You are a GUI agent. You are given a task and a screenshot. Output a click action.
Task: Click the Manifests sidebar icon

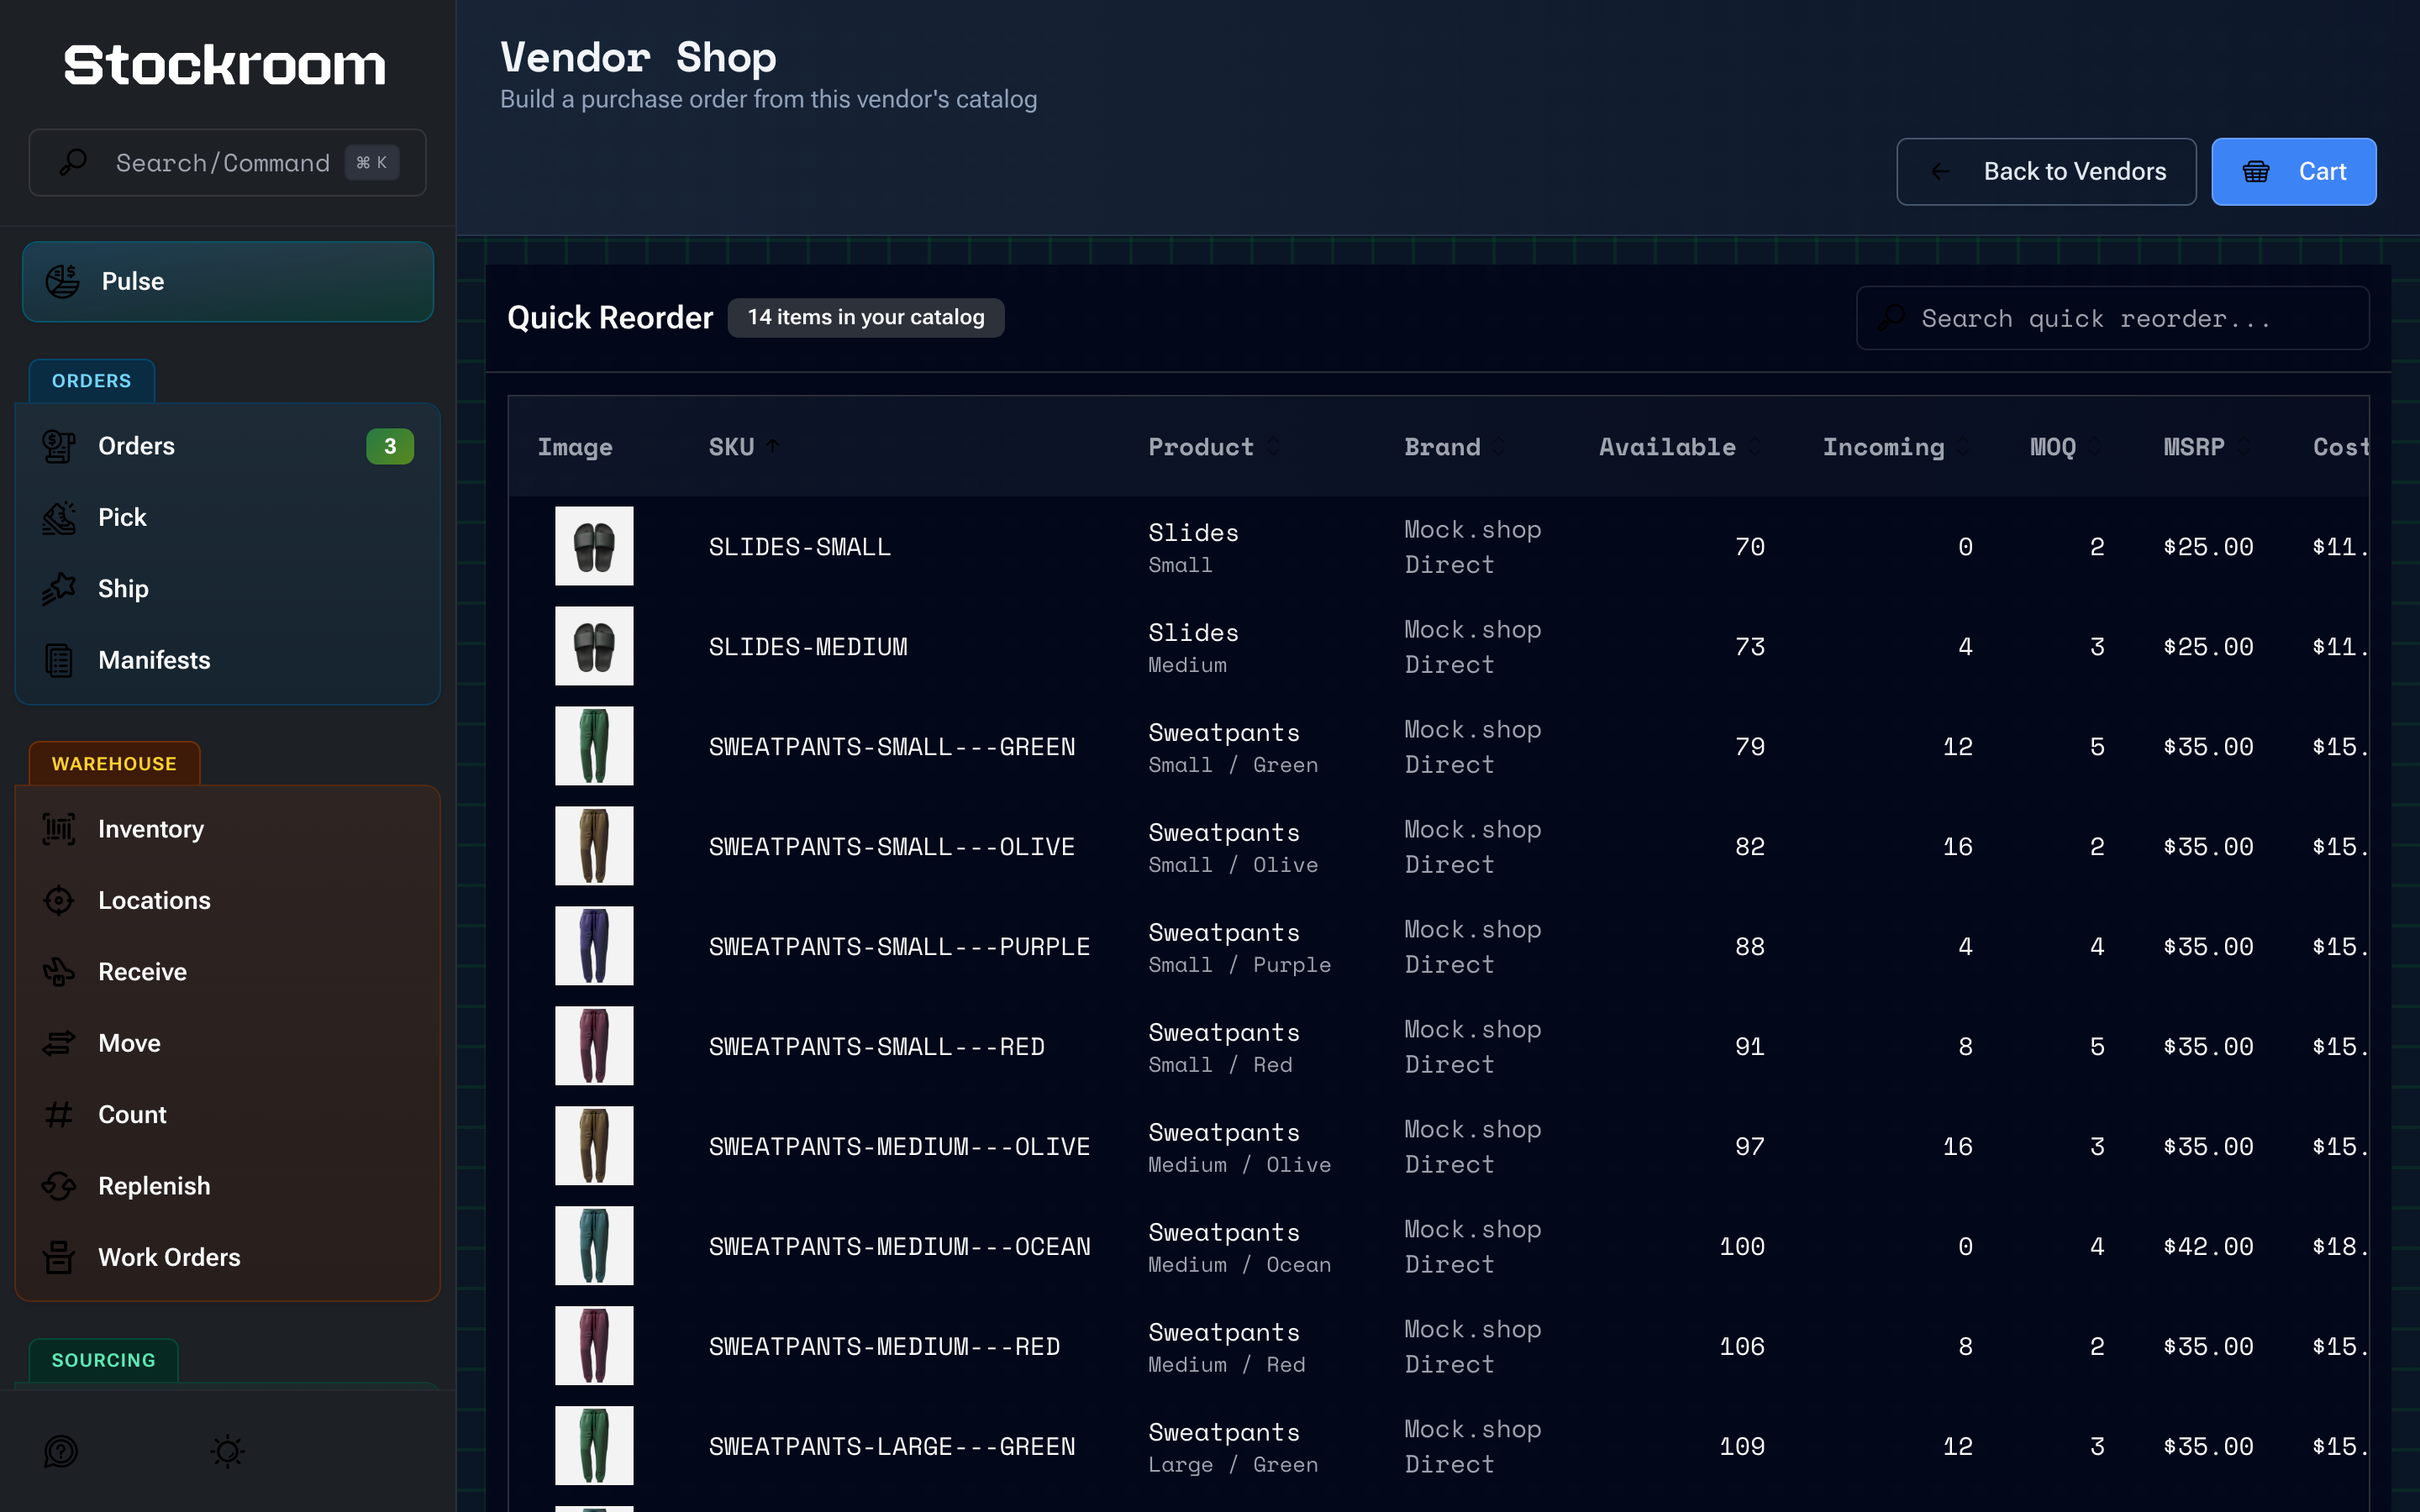pyautogui.click(x=59, y=660)
